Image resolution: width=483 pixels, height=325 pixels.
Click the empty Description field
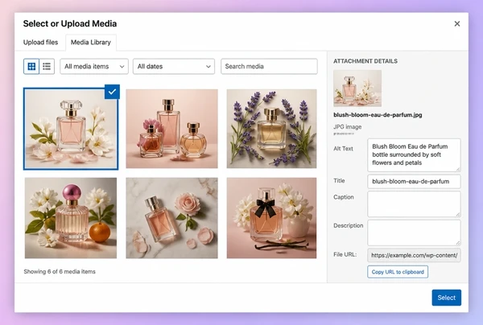[x=414, y=232]
